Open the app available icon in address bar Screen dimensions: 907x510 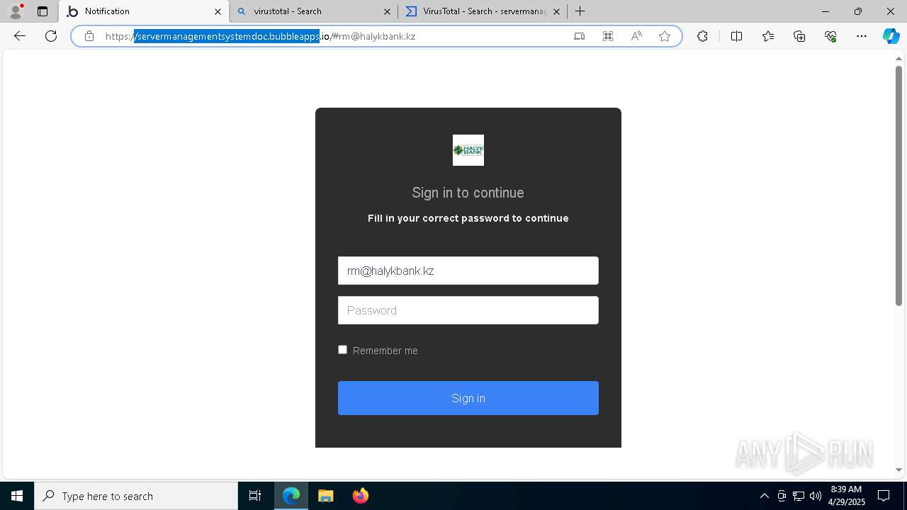click(x=580, y=36)
